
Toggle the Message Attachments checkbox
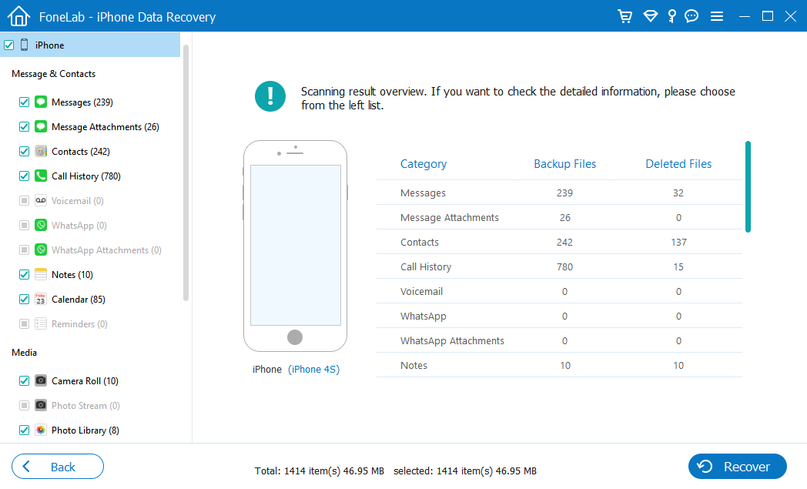tap(24, 126)
